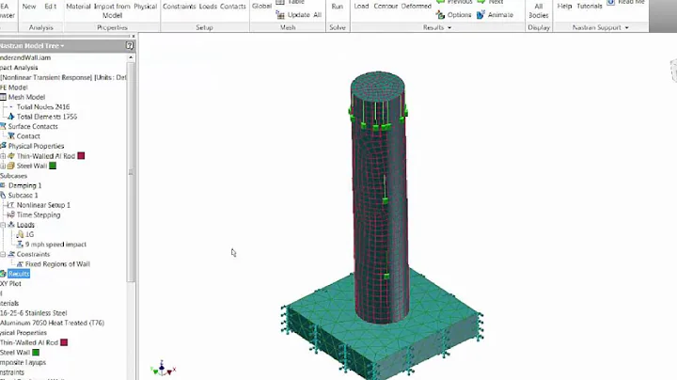Collapse the Constraints tree node

pos(3,254)
